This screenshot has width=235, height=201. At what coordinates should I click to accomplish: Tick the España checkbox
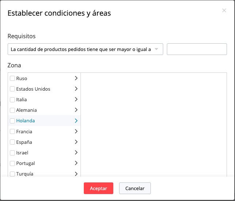12,142
